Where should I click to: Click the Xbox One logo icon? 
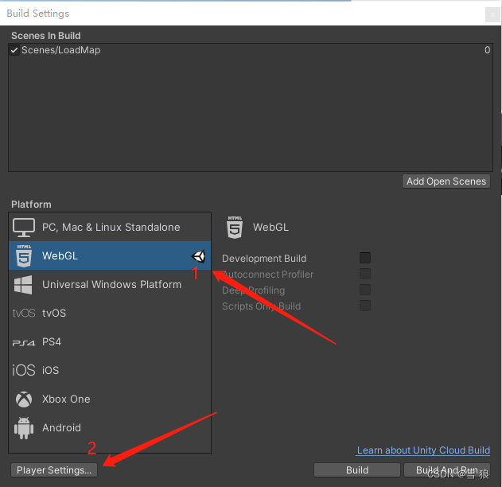[x=24, y=399]
